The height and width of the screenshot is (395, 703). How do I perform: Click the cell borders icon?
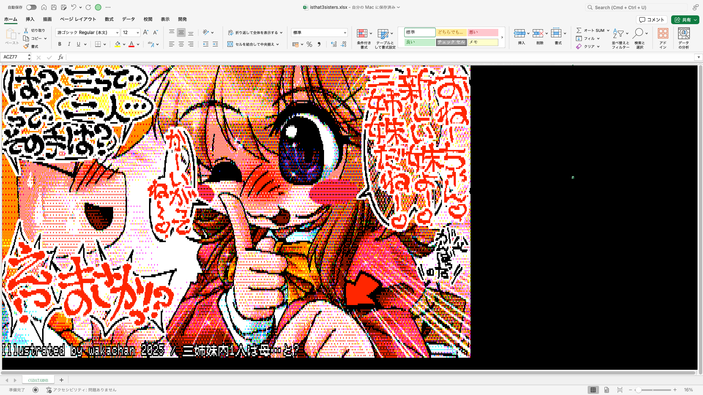98,44
